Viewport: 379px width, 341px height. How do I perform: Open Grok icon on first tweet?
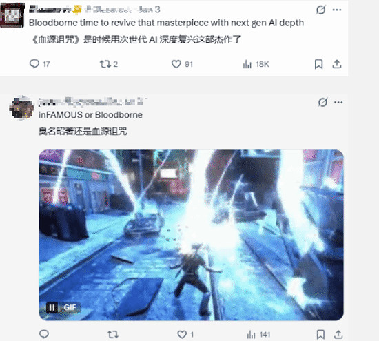(x=320, y=10)
